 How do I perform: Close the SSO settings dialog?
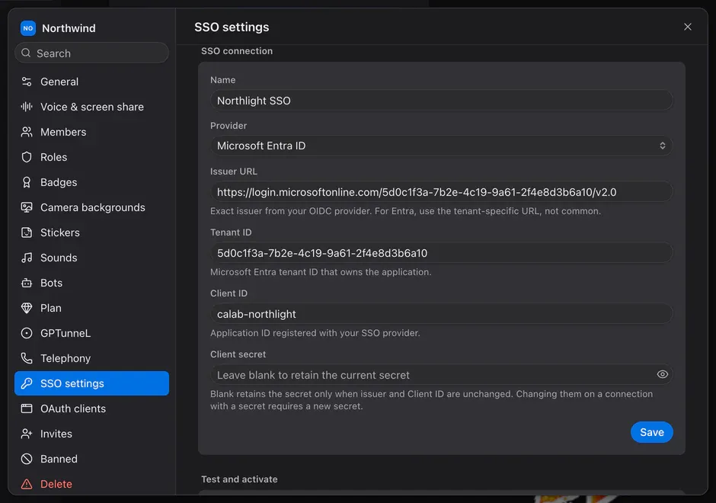tap(688, 27)
